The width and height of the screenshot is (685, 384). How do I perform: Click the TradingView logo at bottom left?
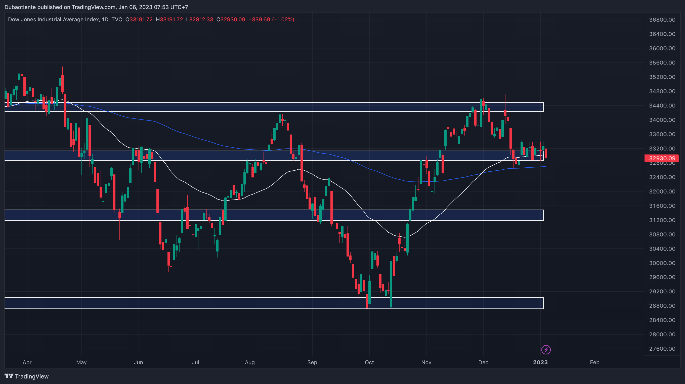(27, 376)
